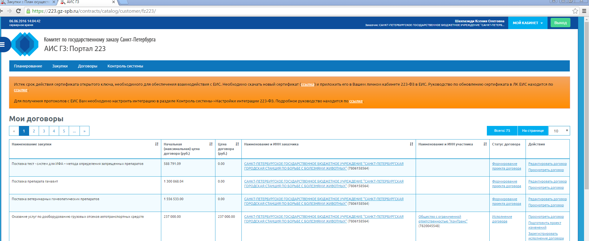Click the АИС ГЗ portal logo
The image size is (589, 241).
click(x=25, y=44)
